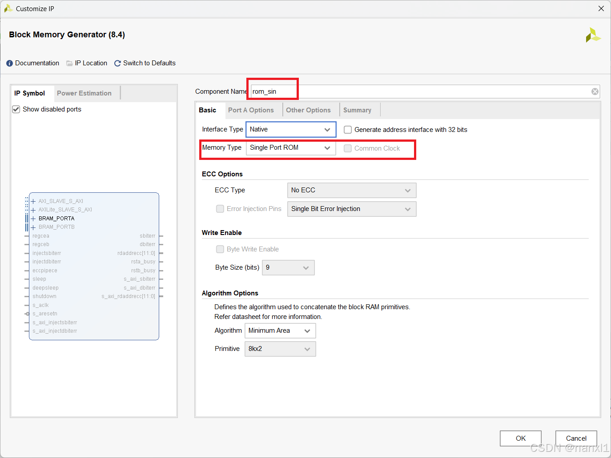Open the Byte Size (bits) dropdown
The width and height of the screenshot is (611, 458).
pos(288,267)
